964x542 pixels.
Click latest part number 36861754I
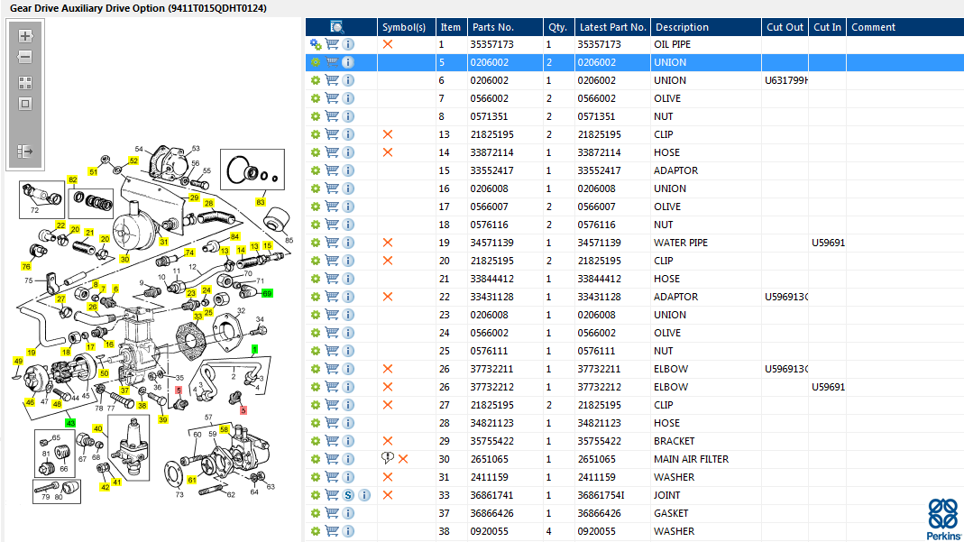pyautogui.click(x=601, y=495)
